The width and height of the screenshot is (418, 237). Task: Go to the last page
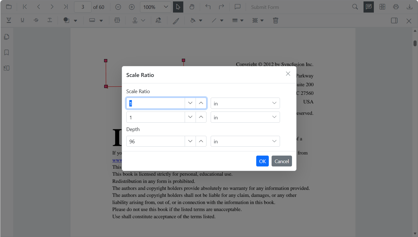(x=66, y=7)
